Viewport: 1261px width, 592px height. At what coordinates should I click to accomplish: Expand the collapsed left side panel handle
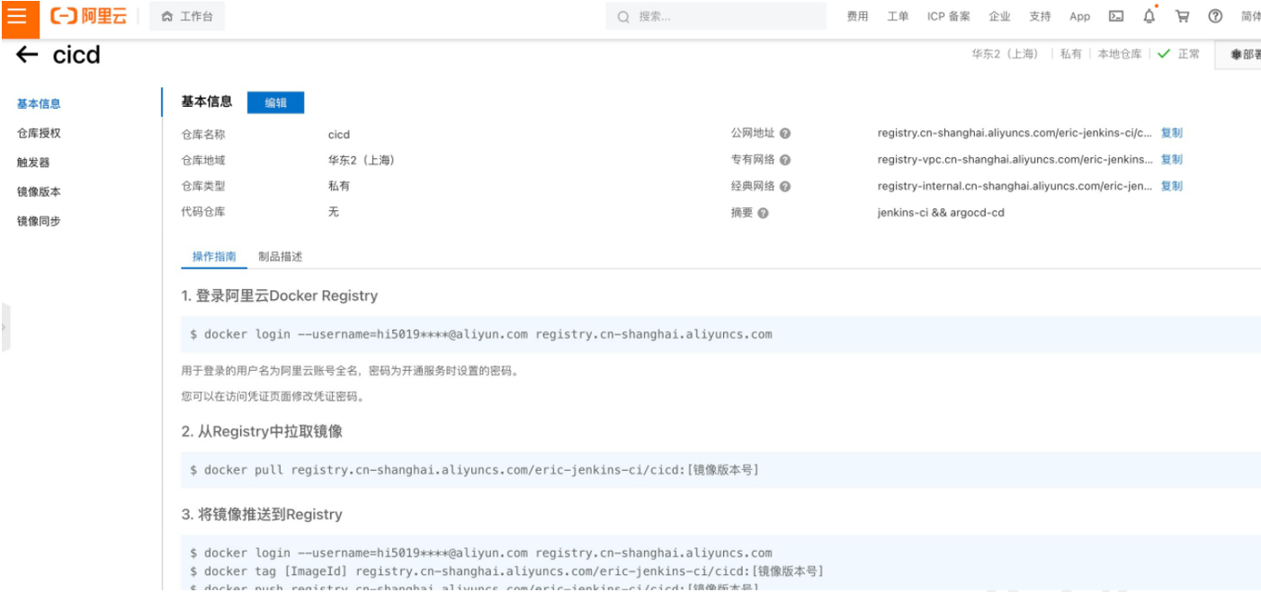pyautogui.click(x=4, y=327)
